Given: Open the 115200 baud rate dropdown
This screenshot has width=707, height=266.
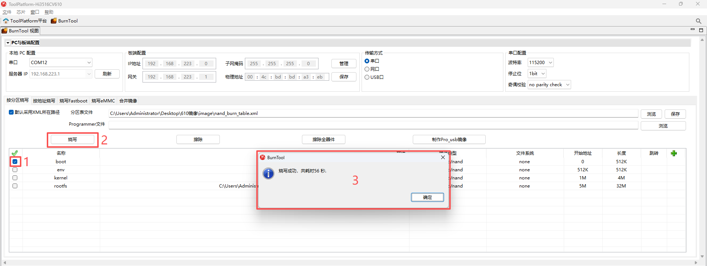Looking at the screenshot, I should click(541, 62).
